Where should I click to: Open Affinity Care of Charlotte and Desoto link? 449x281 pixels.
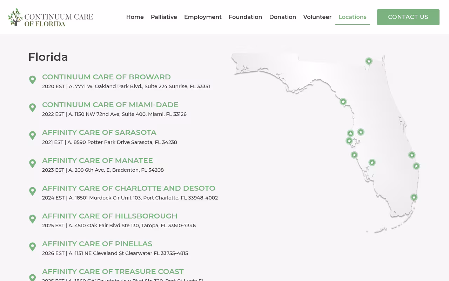tap(129, 188)
